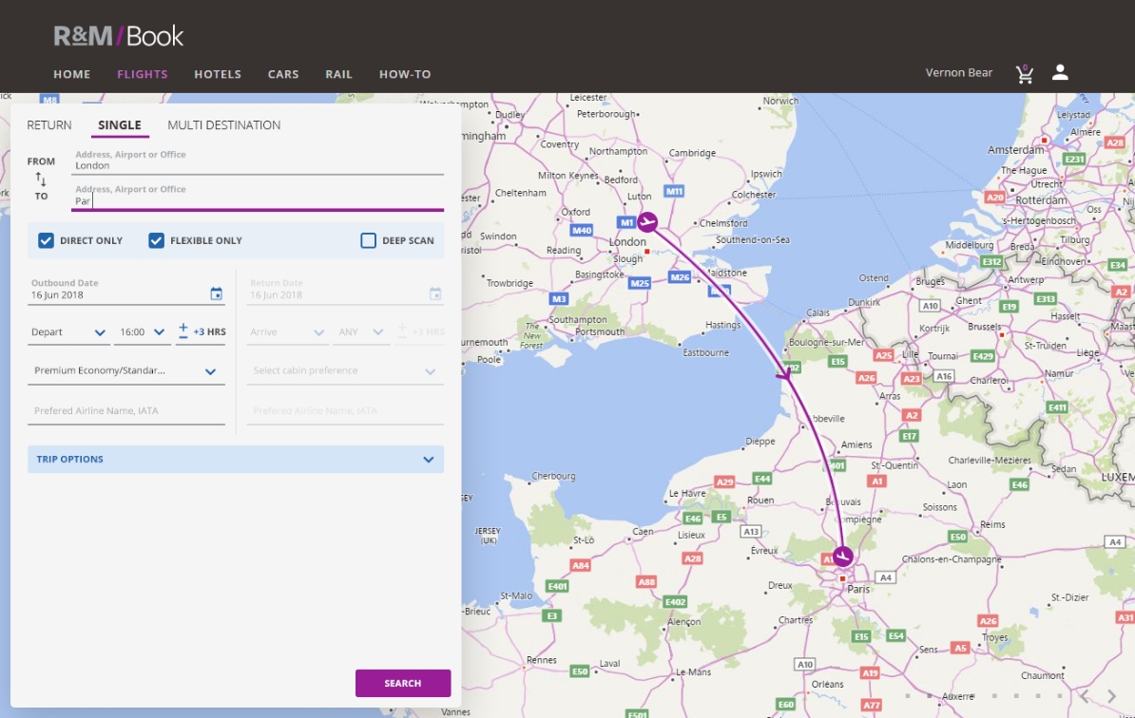Screen dimensions: 1135x718
Task: Open the Outbound Date calendar icon
Action: coord(216,294)
